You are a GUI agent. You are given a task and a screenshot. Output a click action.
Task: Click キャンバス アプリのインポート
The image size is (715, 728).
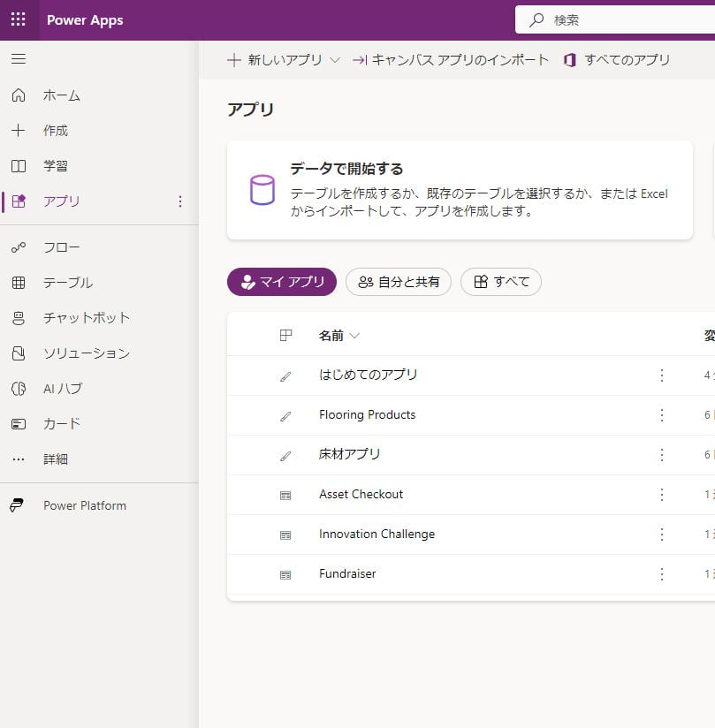click(451, 60)
